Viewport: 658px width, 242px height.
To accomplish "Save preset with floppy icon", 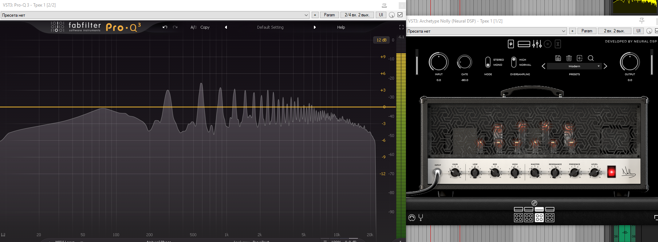I will click(x=558, y=58).
